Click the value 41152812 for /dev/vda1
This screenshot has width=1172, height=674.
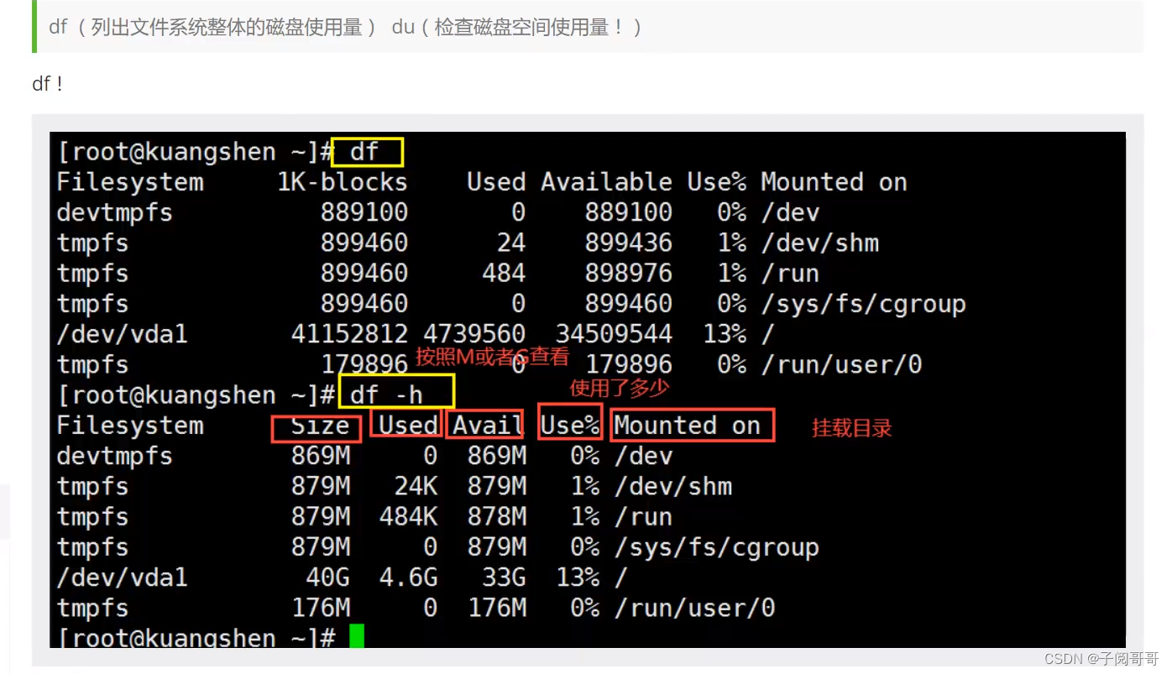[349, 334]
